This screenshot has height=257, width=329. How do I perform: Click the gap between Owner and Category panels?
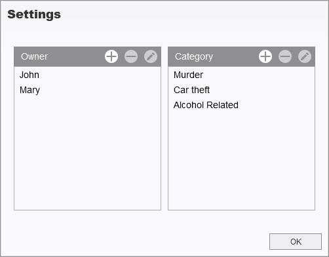click(164, 128)
